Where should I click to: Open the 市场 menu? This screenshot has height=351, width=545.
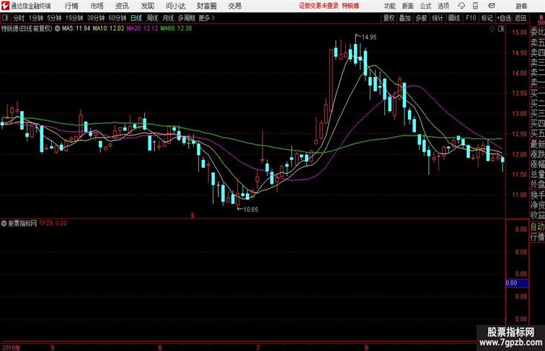pyautogui.click(x=97, y=6)
